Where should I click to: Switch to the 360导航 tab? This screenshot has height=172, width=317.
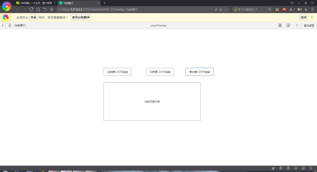36,3
